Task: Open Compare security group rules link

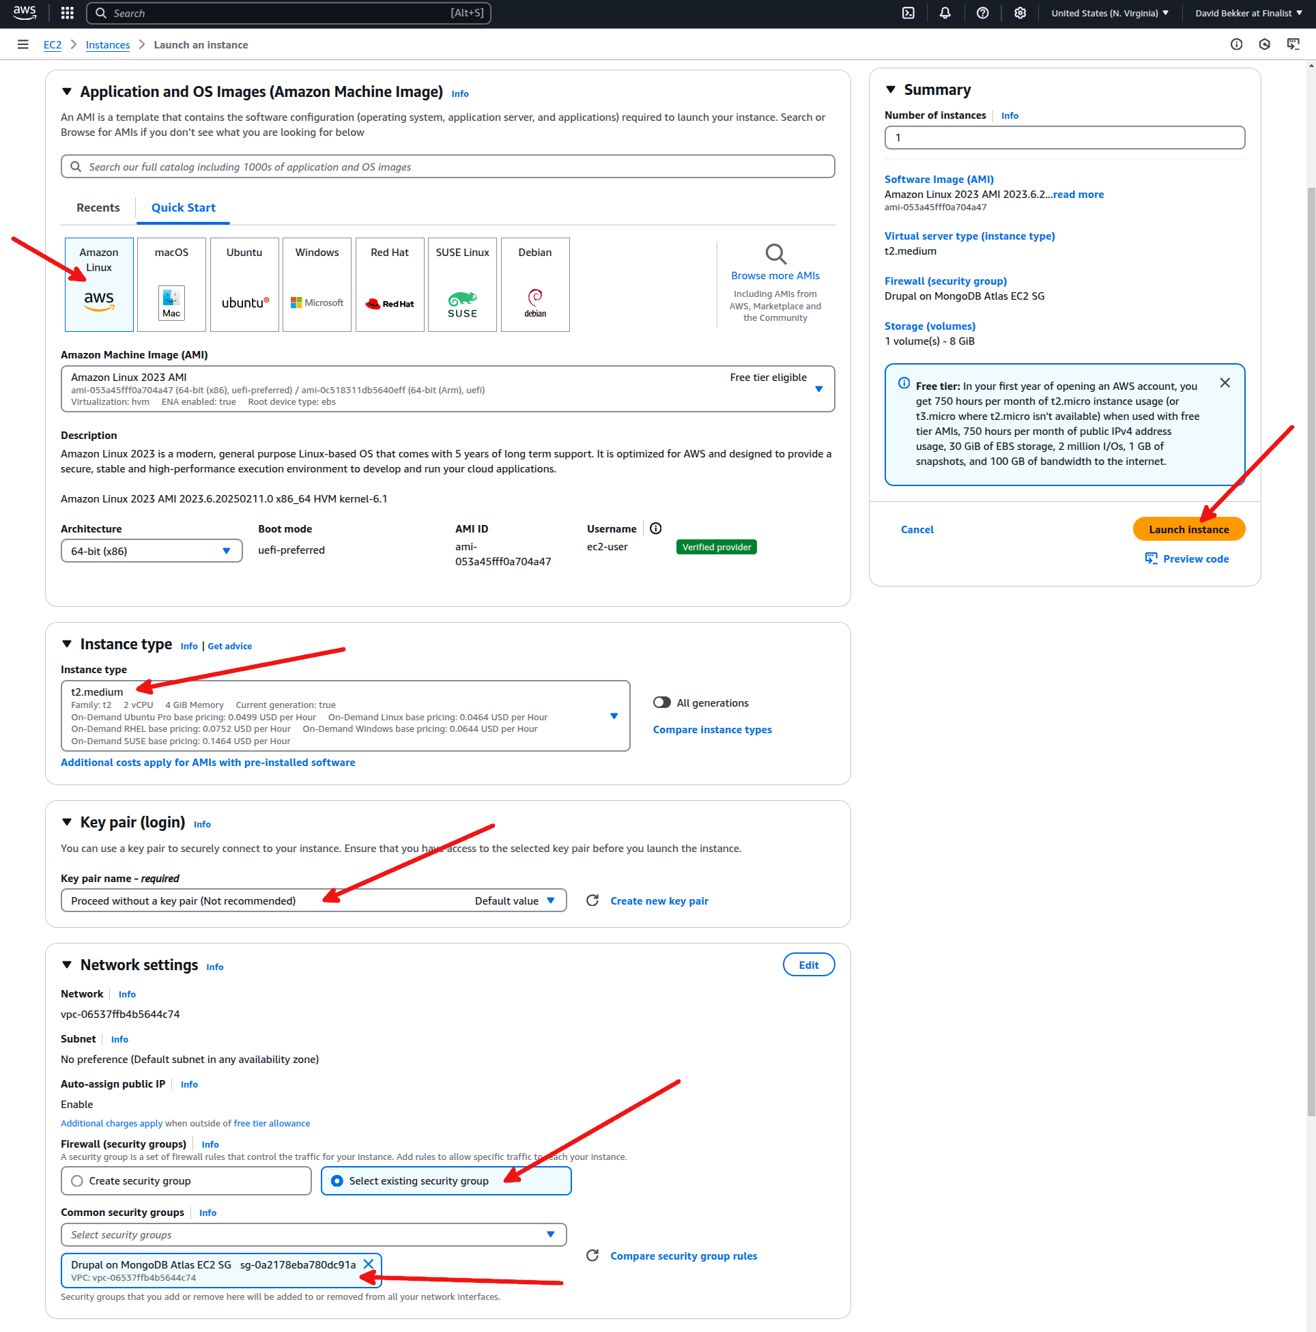Action: (683, 1256)
